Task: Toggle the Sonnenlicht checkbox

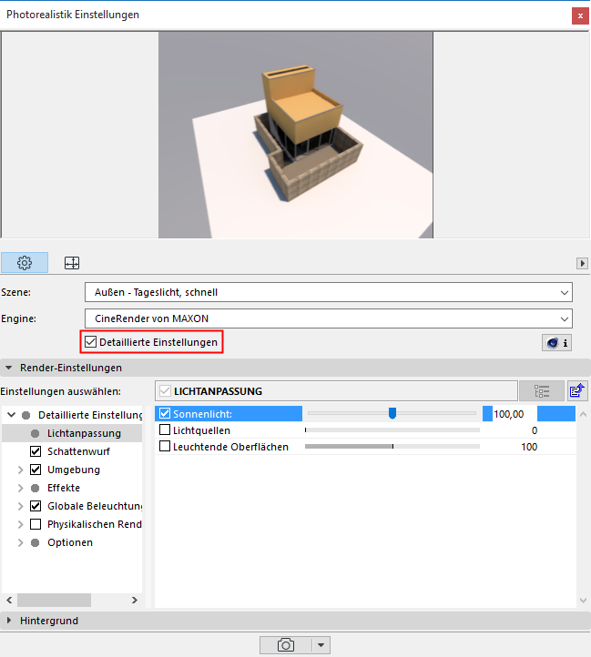Action: (165, 413)
